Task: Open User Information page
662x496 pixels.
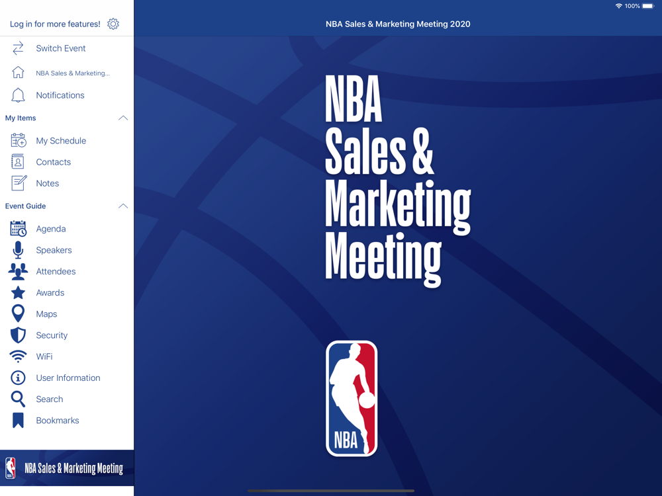Action: (68, 378)
